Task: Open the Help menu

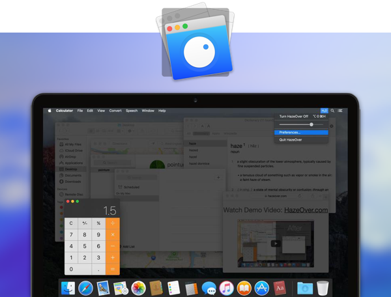Action: tap(162, 111)
